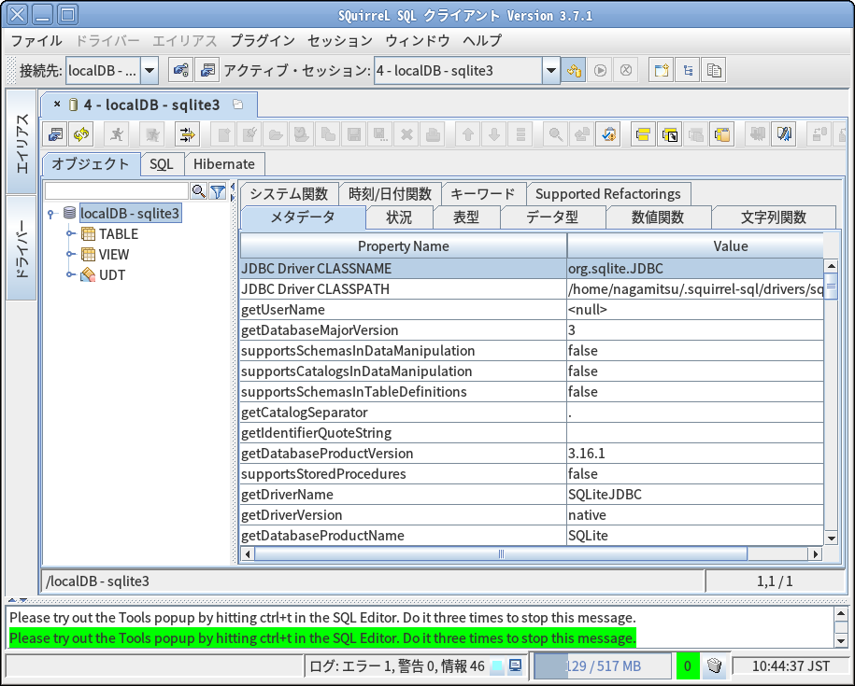Click the tree layout icon in the top toolbar
Screen dimensions: 855x686
688,70
